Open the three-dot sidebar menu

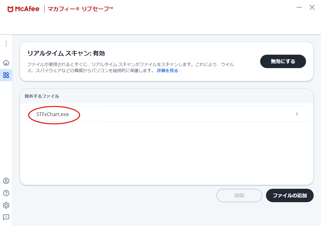coord(6,43)
